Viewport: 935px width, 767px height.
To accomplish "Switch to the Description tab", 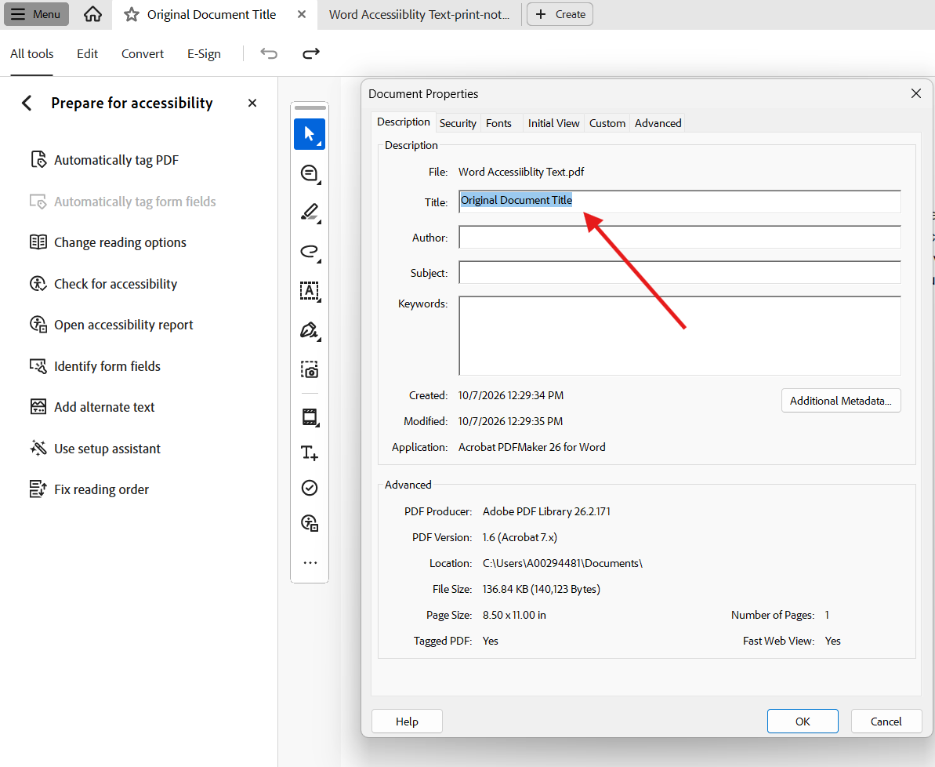I will tap(403, 122).
